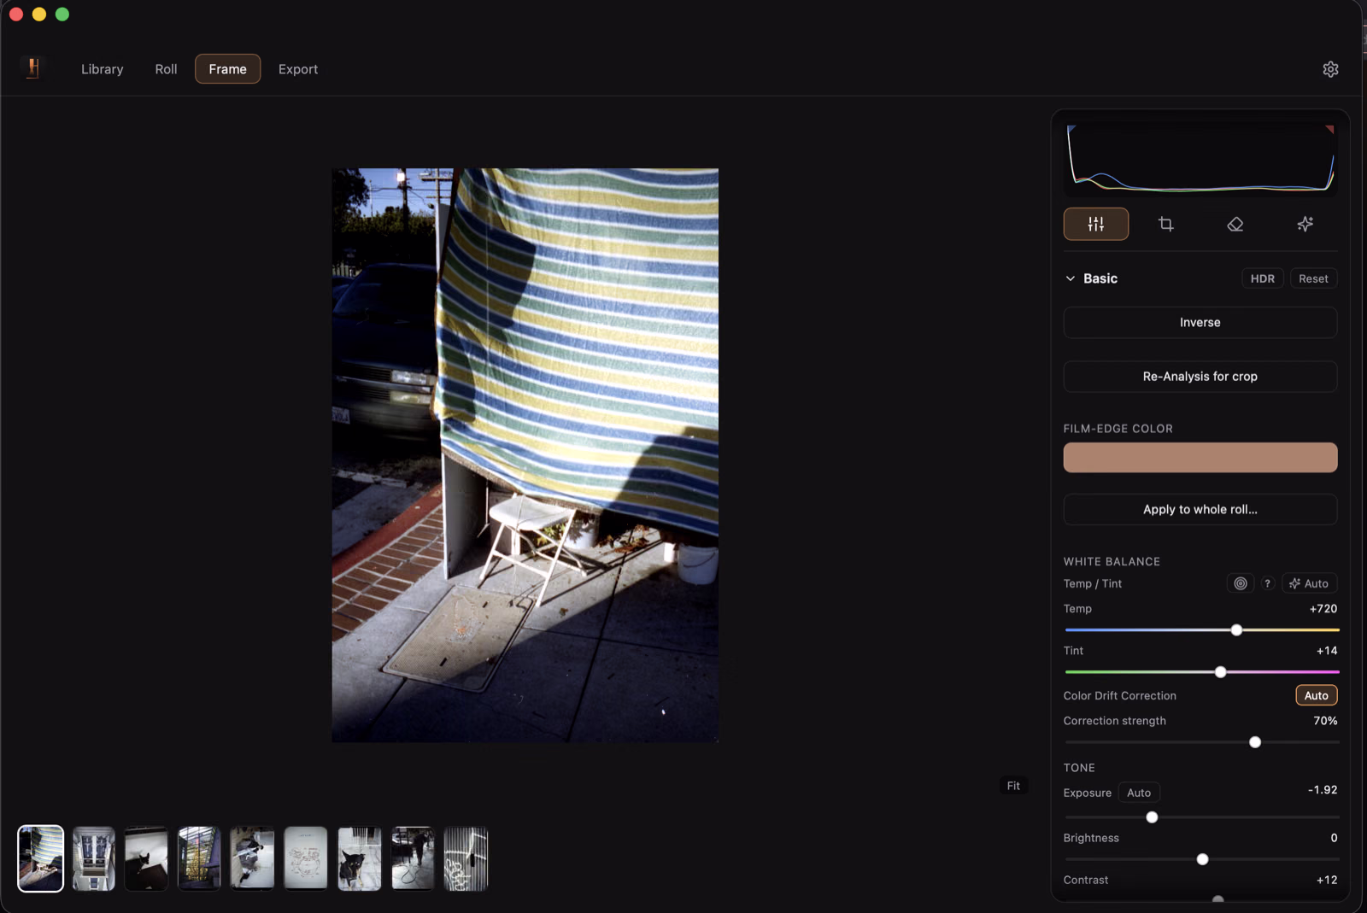1367x913 pixels.
Task: Collapse the Basic section chevron
Action: [1070, 278]
